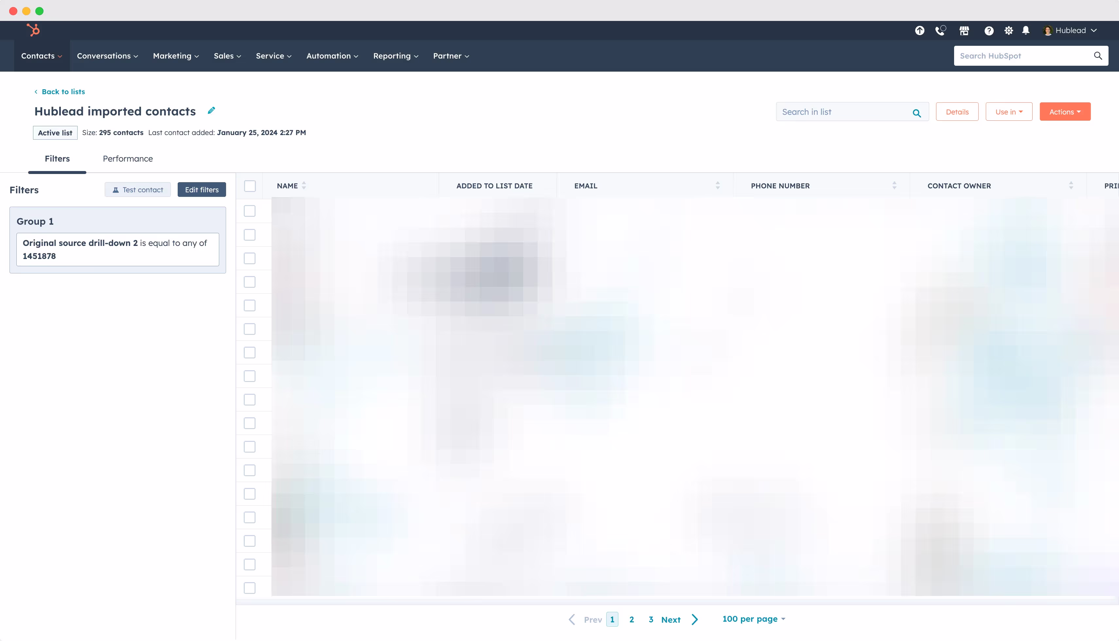Expand the Automation menu

[x=332, y=56]
